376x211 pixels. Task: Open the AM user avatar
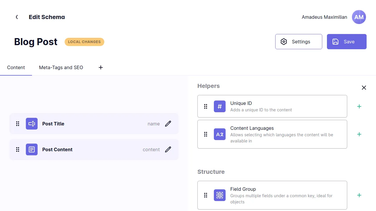click(x=359, y=17)
